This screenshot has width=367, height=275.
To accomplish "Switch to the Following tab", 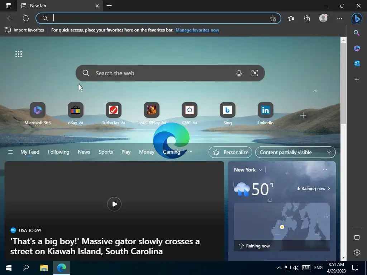I will [x=58, y=152].
